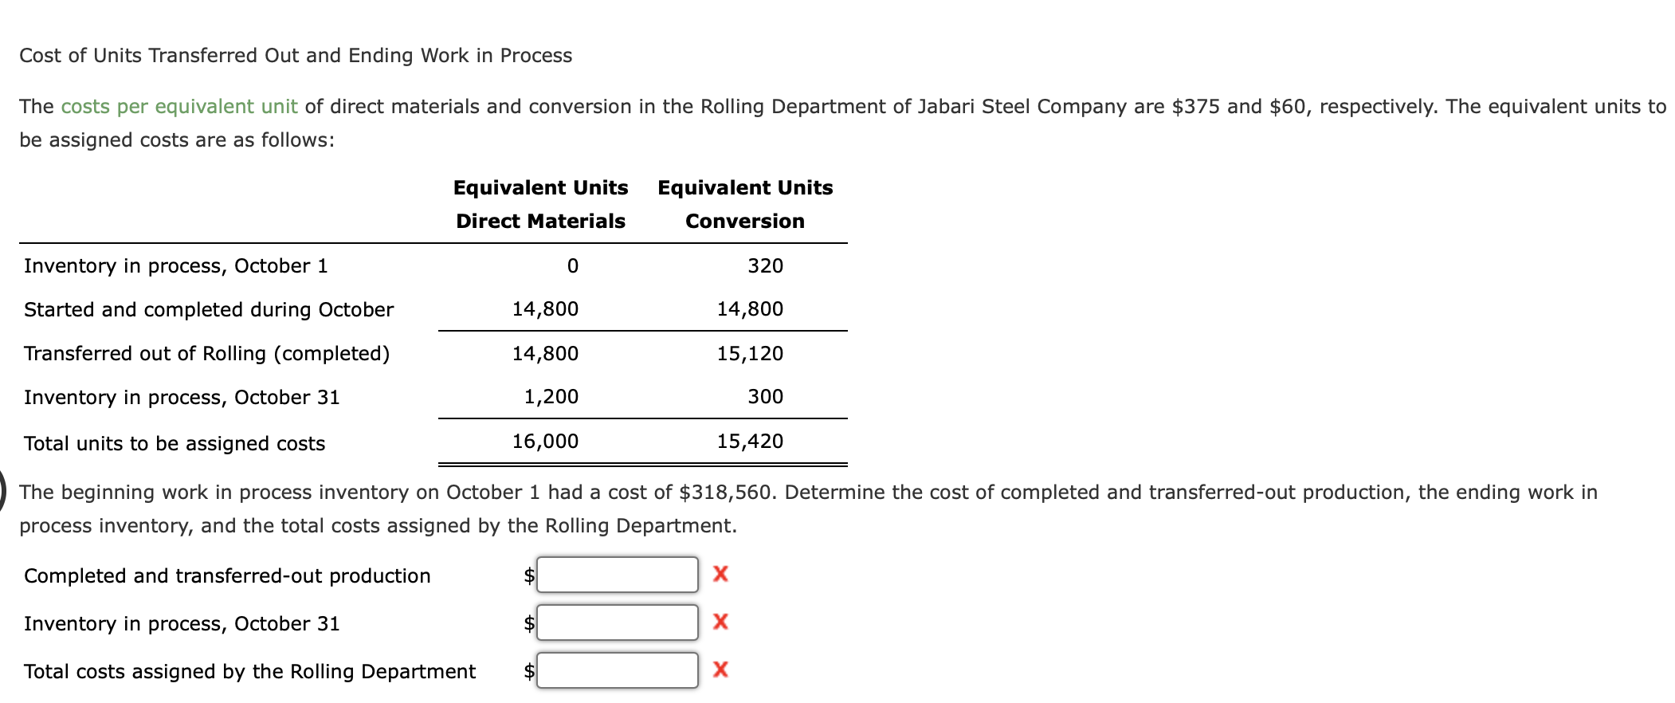Image resolution: width=1675 pixels, height=703 pixels.
Task: Select the Total units to be assigned costs row
Action: point(174,443)
